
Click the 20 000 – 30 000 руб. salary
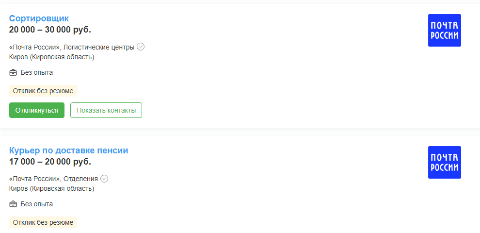[x=50, y=30]
